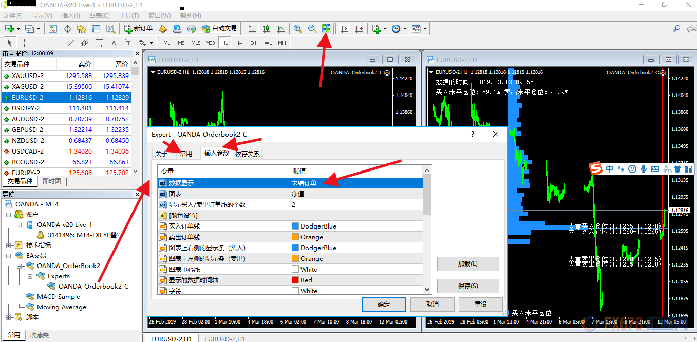Select the text label tool
Screen dimensions: 697x342
[128, 43]
